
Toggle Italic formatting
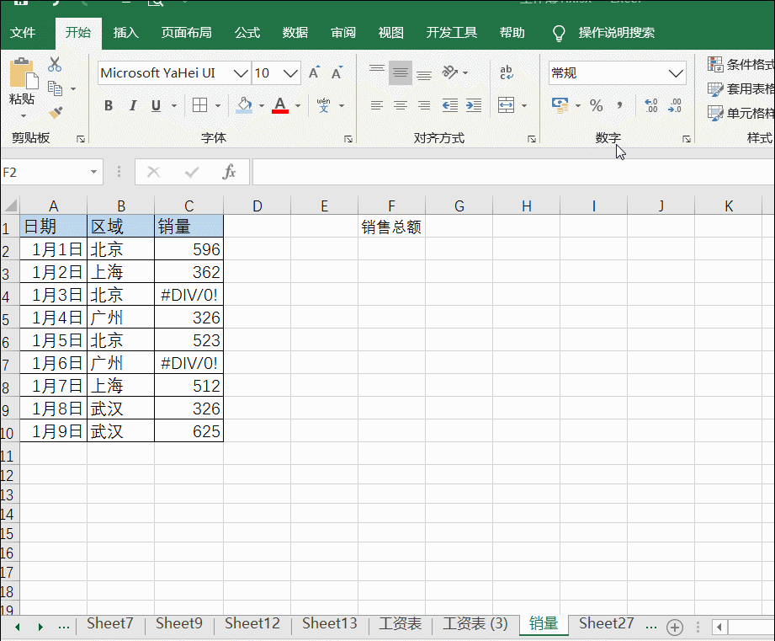(132, 104)
